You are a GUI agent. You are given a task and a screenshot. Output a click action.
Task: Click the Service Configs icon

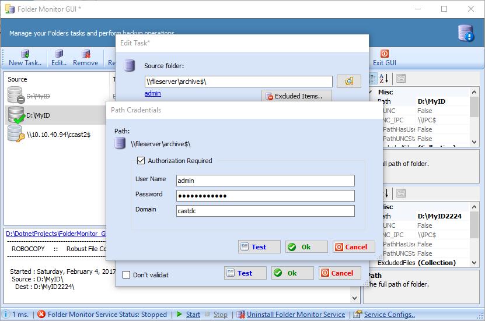tap(358, 314)
